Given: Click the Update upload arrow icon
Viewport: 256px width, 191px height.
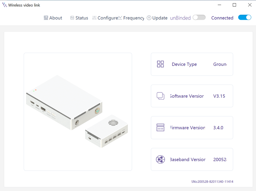Looking at the screenshot, I should coord(149,18).
